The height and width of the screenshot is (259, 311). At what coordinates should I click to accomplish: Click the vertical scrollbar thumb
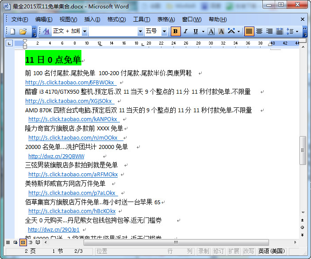tap(303, 150)
